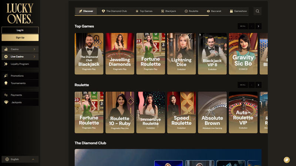Select the Roulette tab
The width and height of the screenshot is (296, 166).
191,11
